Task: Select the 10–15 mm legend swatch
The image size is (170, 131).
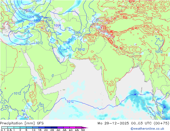Action: click(x=36, y=128)
